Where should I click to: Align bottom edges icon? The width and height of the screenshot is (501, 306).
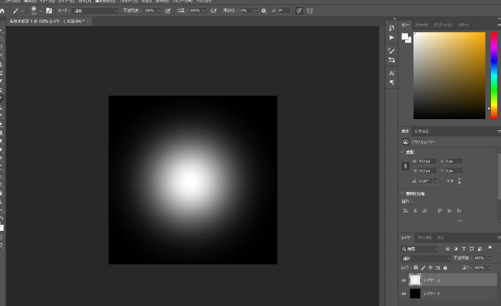point(459,211)
